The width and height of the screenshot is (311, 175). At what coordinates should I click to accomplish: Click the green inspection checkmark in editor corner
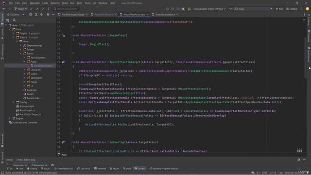pyautogui.click(x=304, y=20)
